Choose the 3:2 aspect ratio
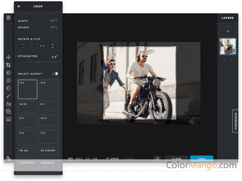This screenshot has height=181, width=242. pyautogui.click(x=28, y=121)
